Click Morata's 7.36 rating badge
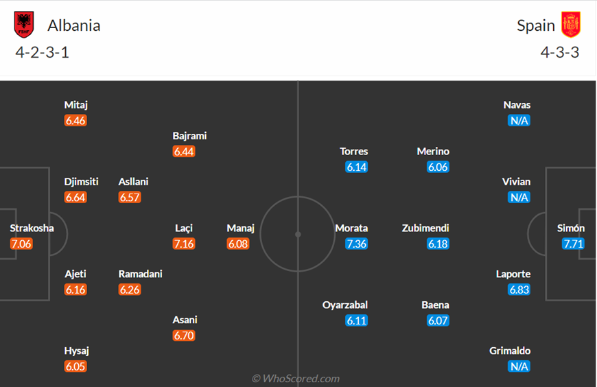This screenshot has width=597, height=387. point(356,244)
